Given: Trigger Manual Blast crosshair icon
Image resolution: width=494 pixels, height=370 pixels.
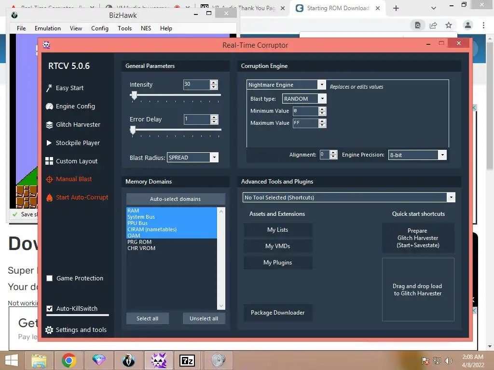Looking at the screenshot, I should pos(49,179).
